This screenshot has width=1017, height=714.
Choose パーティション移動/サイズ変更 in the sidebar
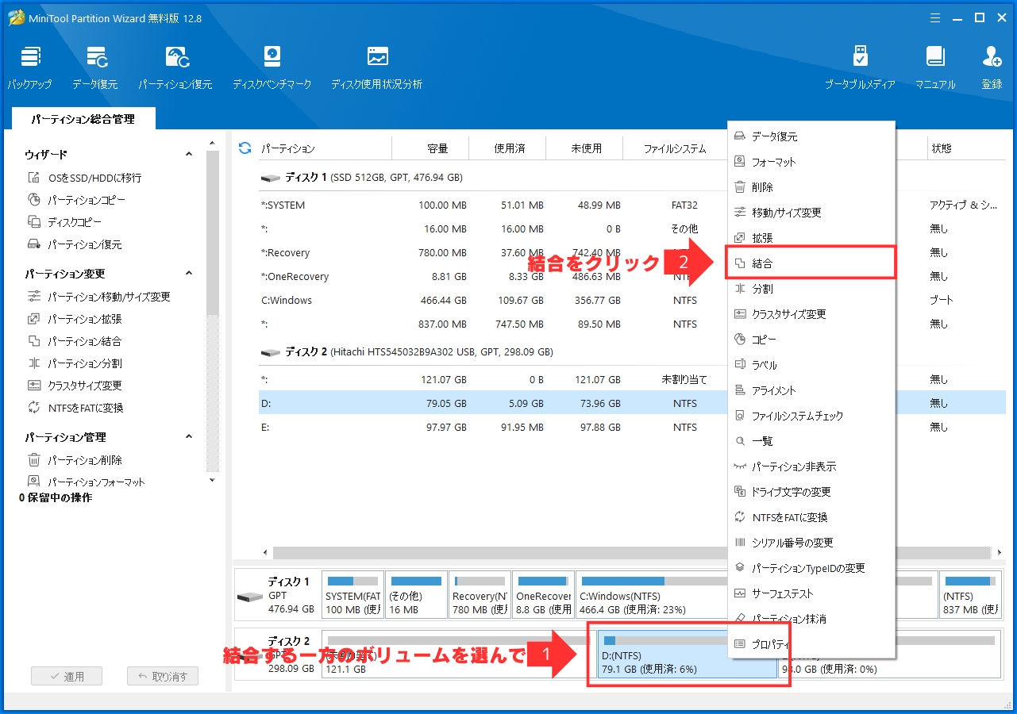[x=98, y=297]
